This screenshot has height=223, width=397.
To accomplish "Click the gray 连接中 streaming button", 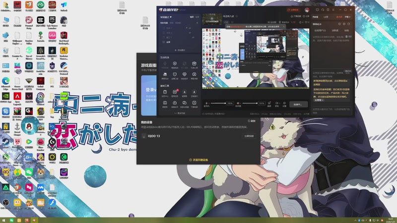I will (299, 104).
